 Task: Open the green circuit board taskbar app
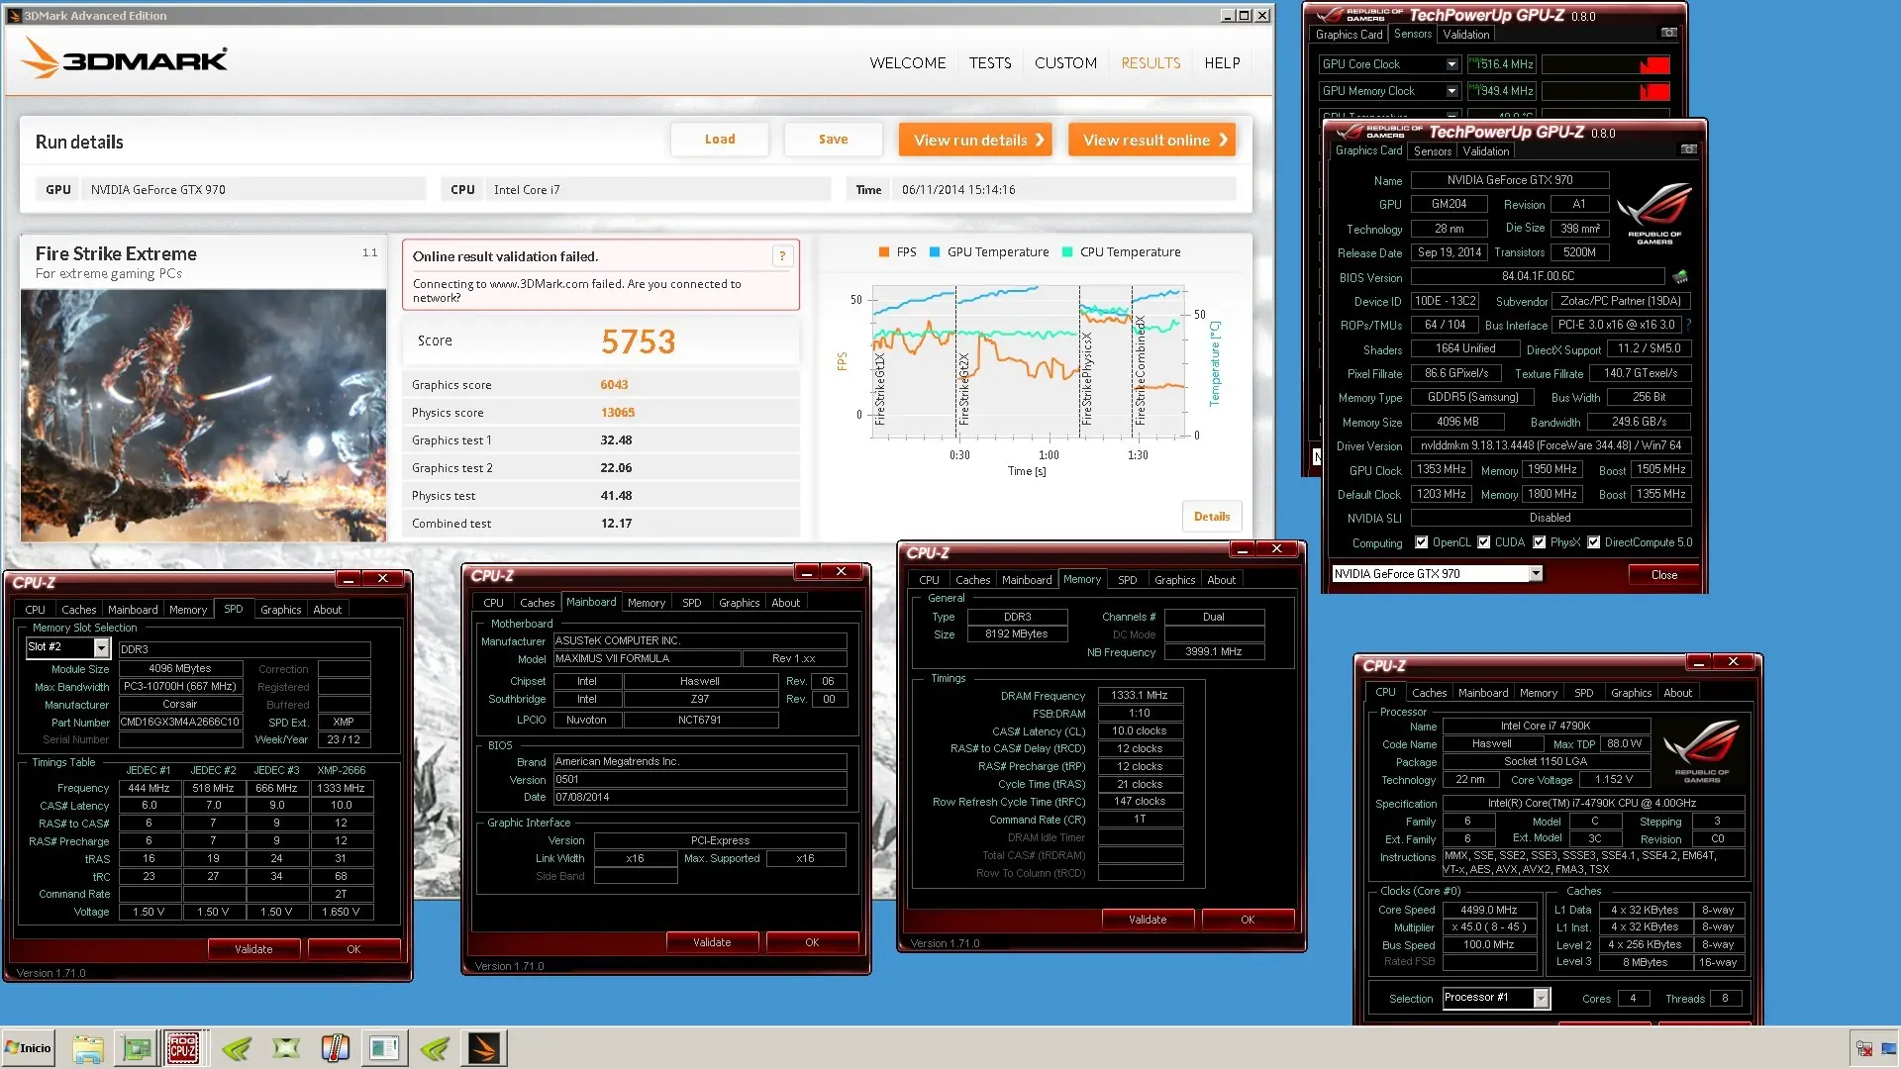pos(136,1048)
